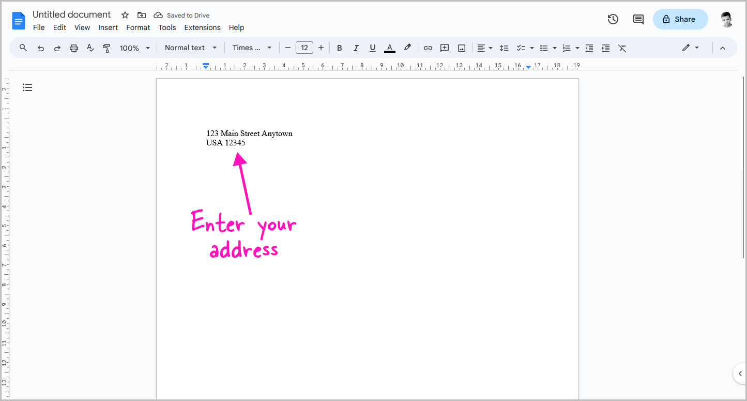Open the Extensions menu
747x401 pixels.
(x=202, y=27)
